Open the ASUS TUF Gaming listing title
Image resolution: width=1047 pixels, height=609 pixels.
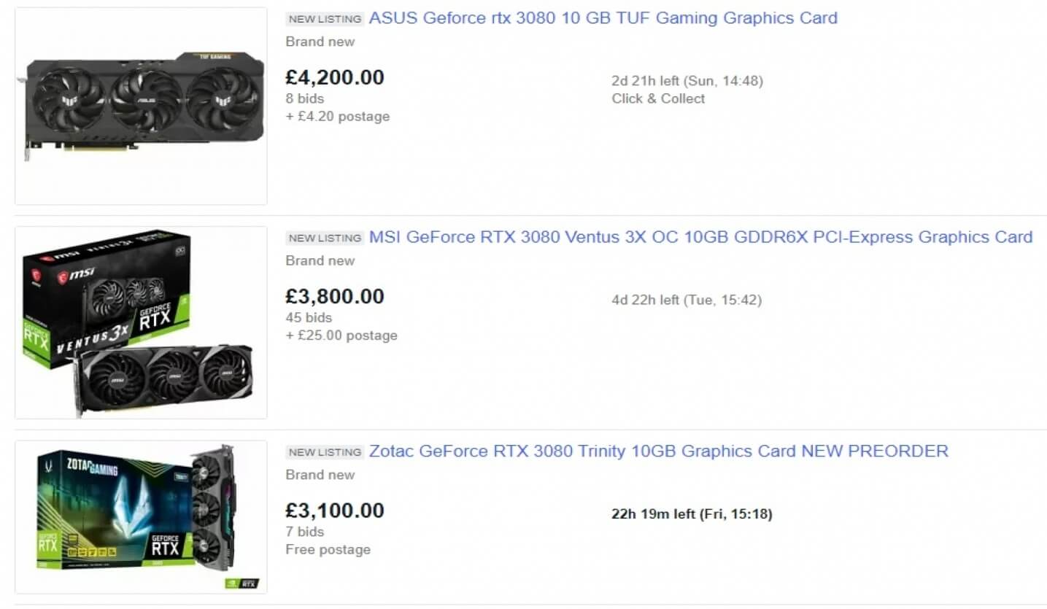[603, 18]
